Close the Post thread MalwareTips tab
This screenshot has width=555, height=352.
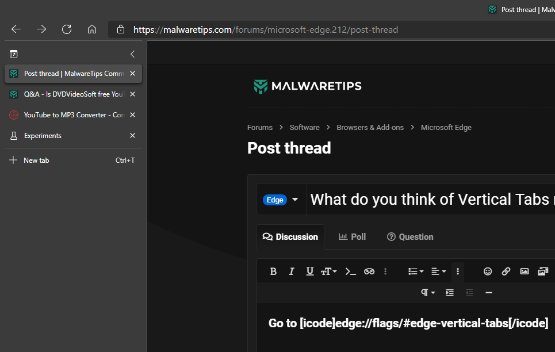click(132, 73)
